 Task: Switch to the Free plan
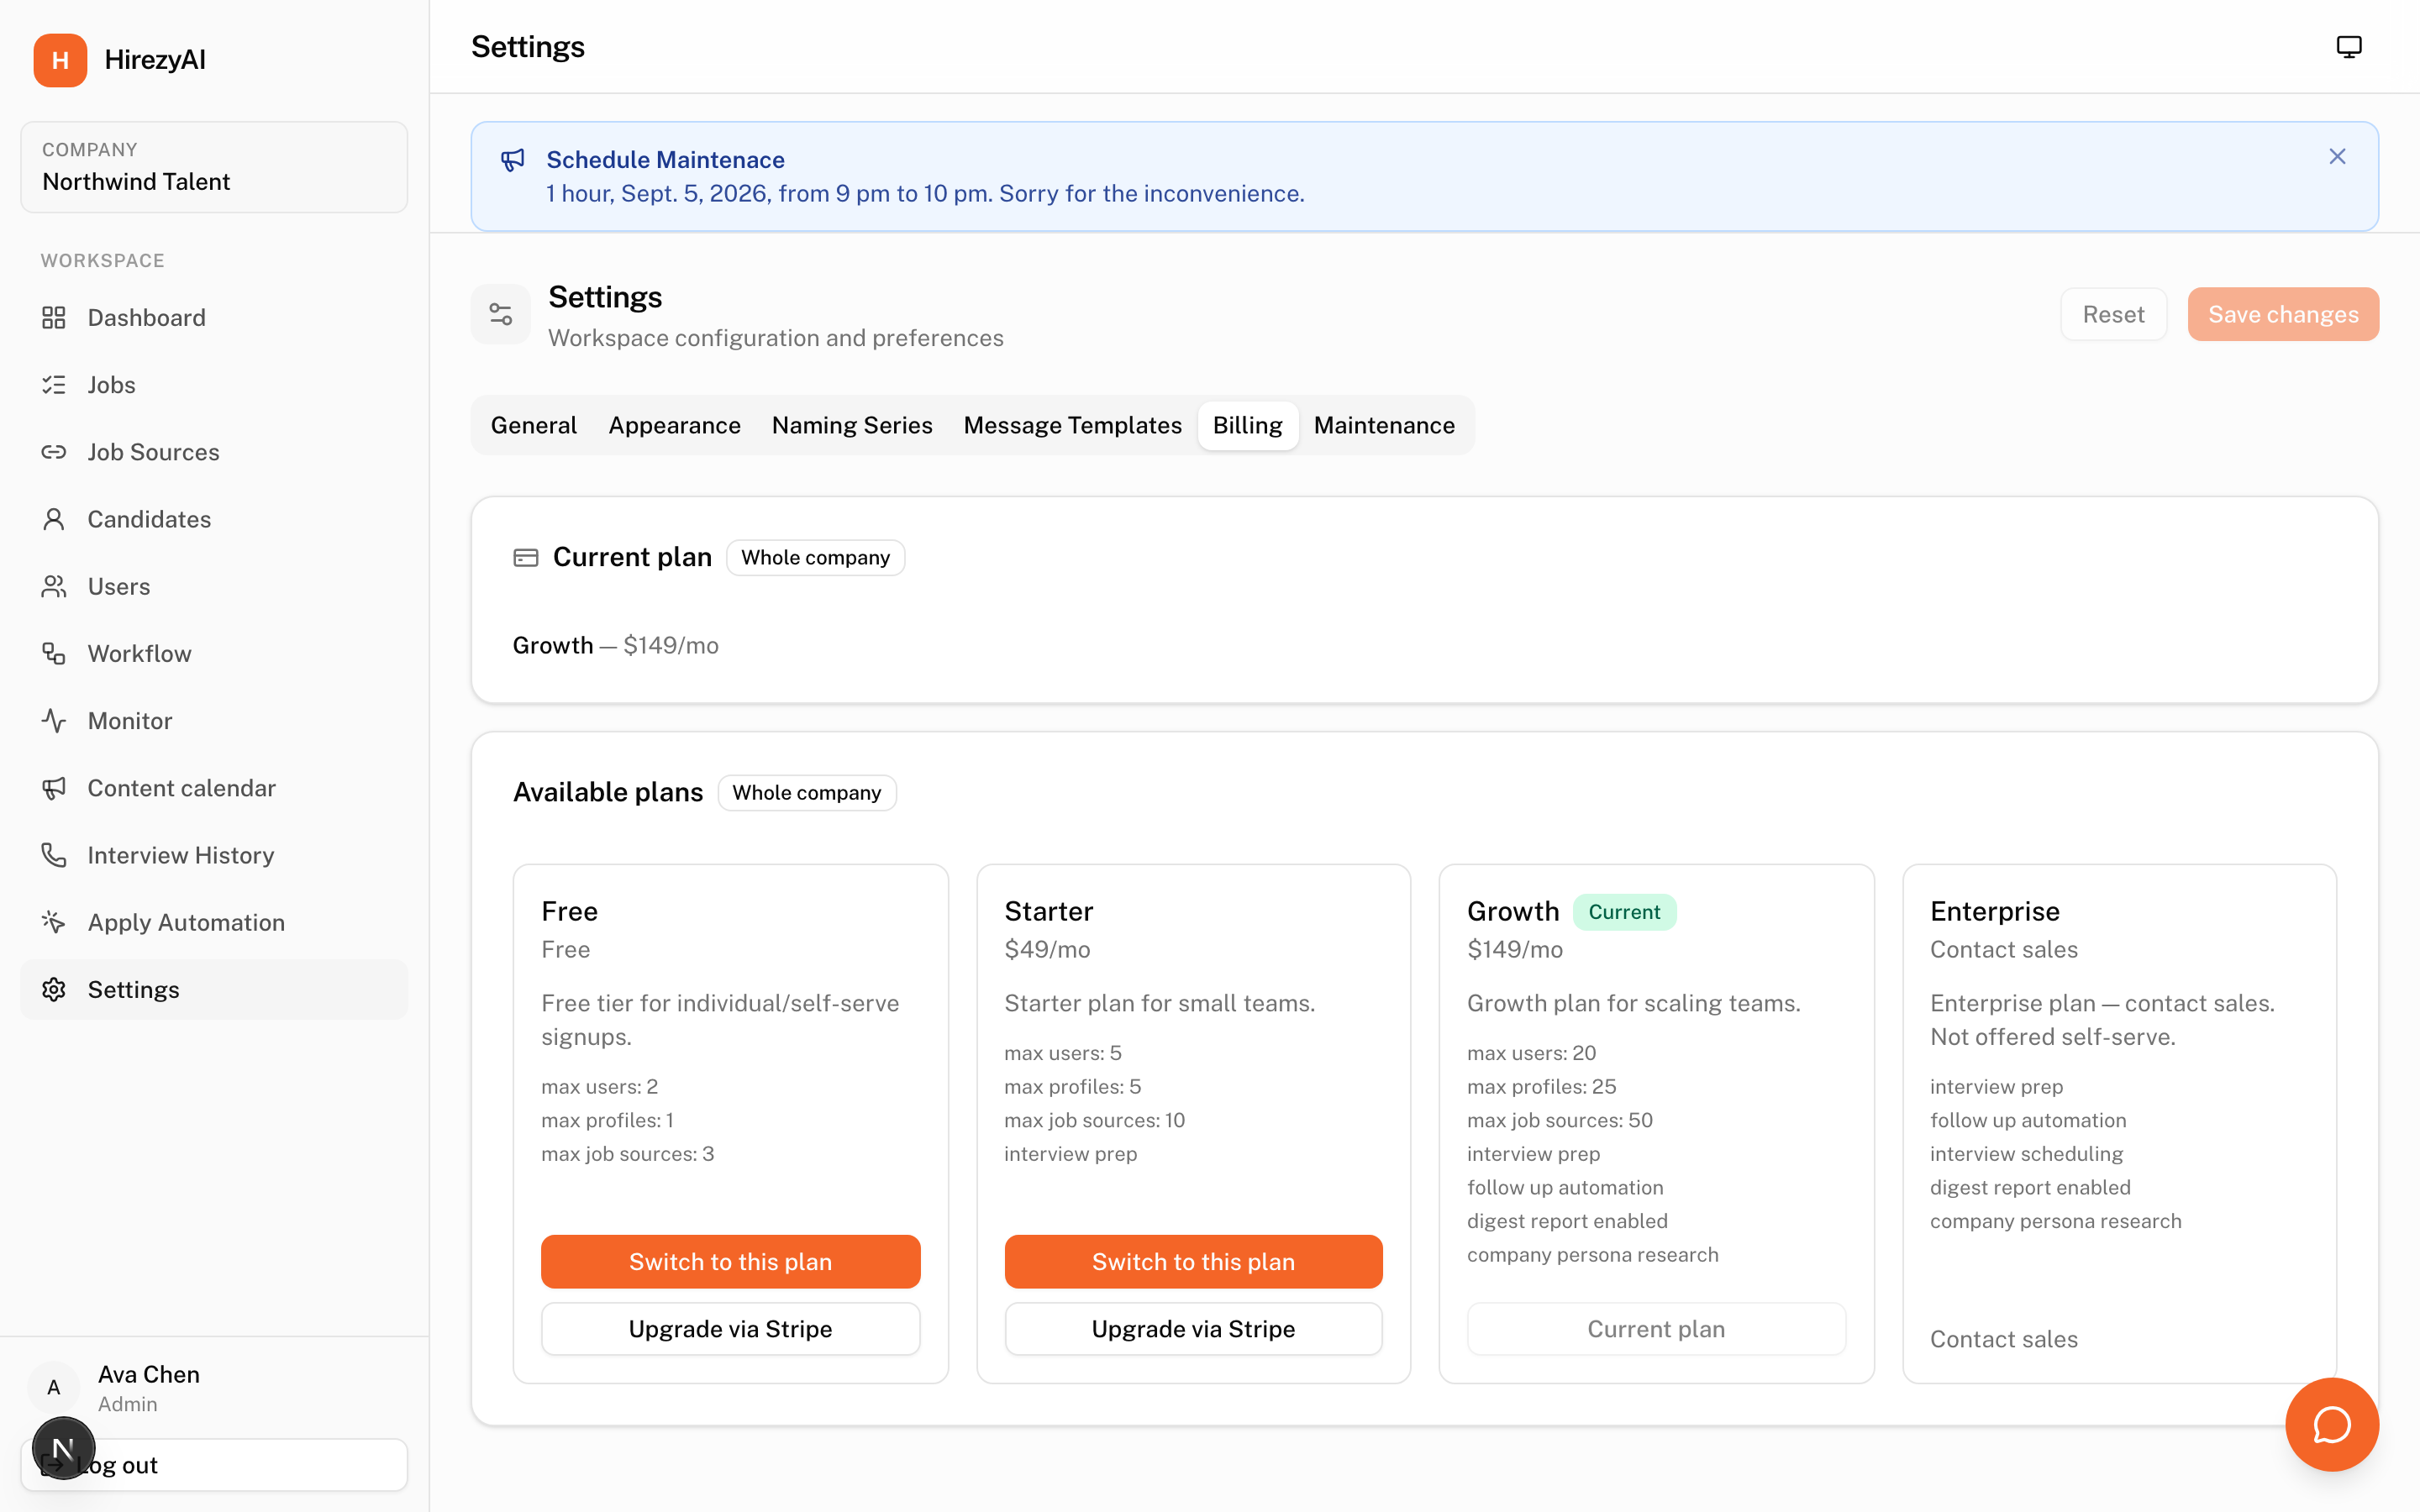[x=731, y=1262]
